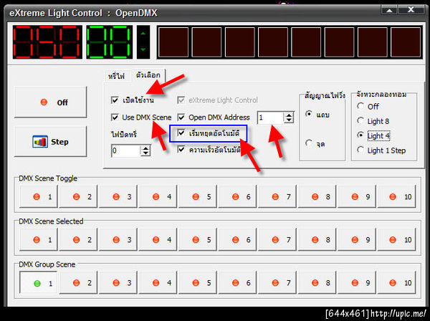This screenshot has width=430, height=321.
Task: Choose DMX Scene Selected button 8
Action: click(x=317, y=240)
